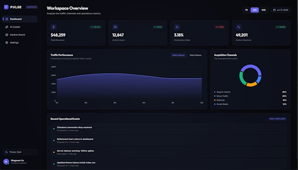Open 'Refactored chart colors in dashboard' event
The image size is (298, 170).
tap(169, 140)
